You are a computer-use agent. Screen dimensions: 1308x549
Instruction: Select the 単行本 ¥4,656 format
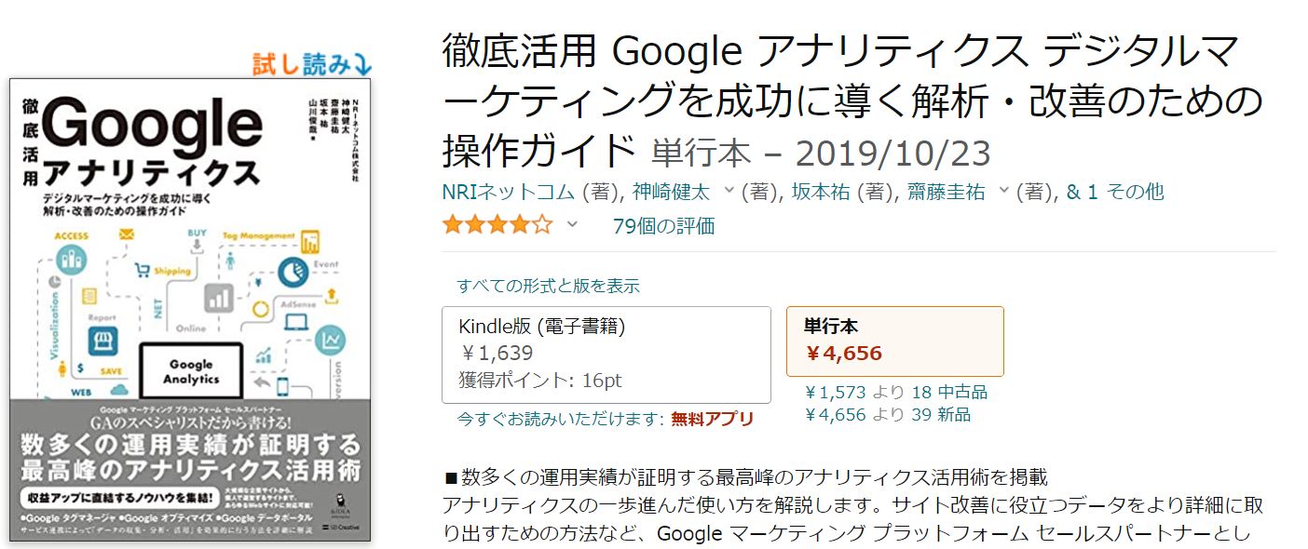(894, 341)
